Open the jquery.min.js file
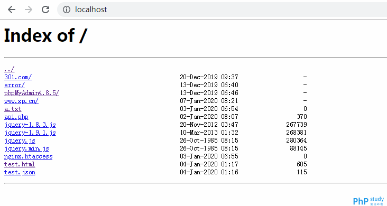Image resolution: width=387 pixels, height=206 pixels. (x=26, y=148)
